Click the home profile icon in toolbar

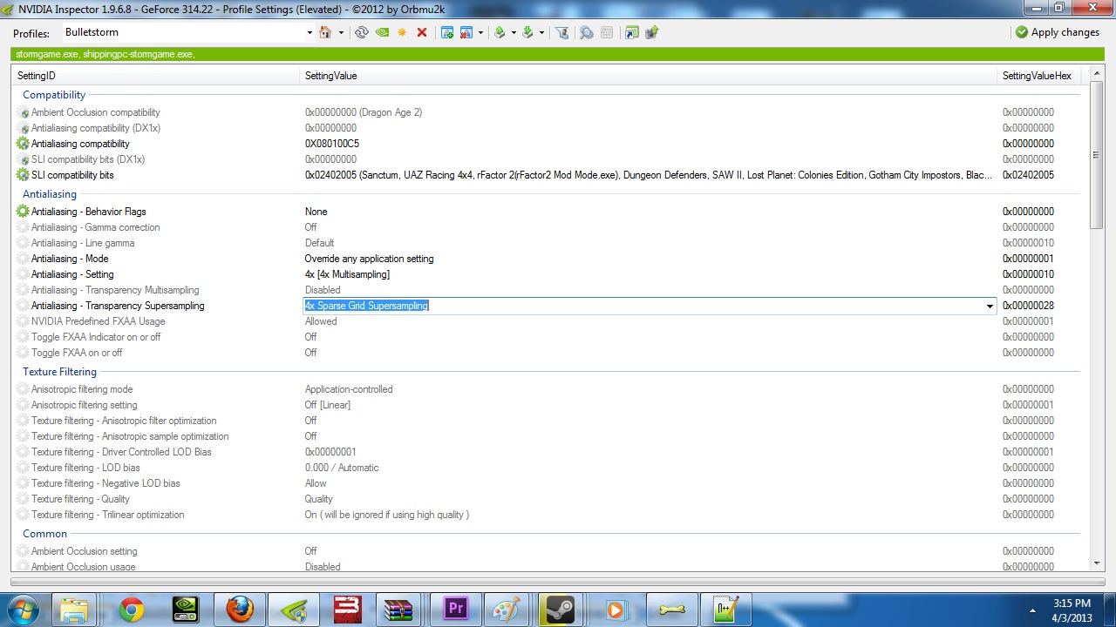[325, 32]
